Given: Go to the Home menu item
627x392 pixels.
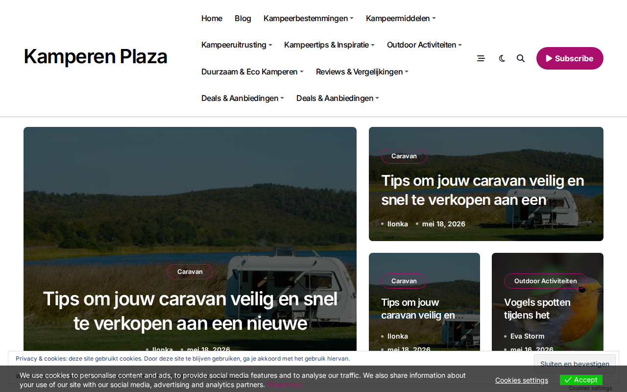Looking at the screenshot, I should pyautogui.click(x=212, y=18).
